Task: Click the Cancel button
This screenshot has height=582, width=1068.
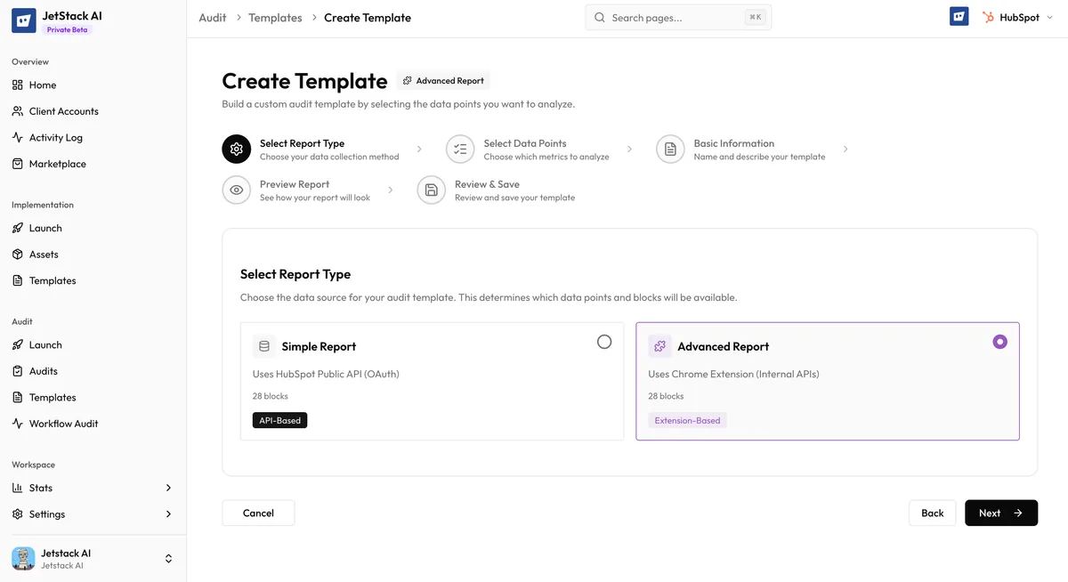Action: (x=258, y=513)
